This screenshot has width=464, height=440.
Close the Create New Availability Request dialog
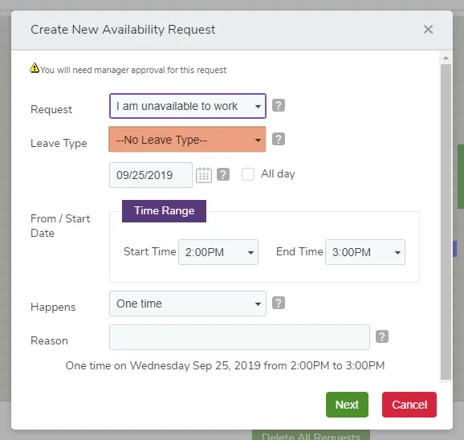428,29
